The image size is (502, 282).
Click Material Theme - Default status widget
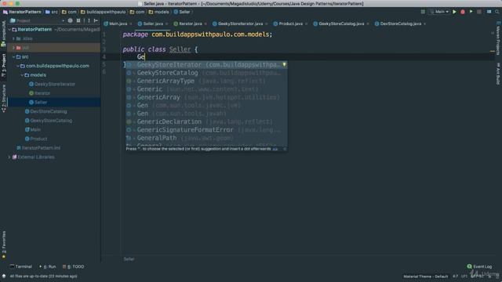point(425,277)
